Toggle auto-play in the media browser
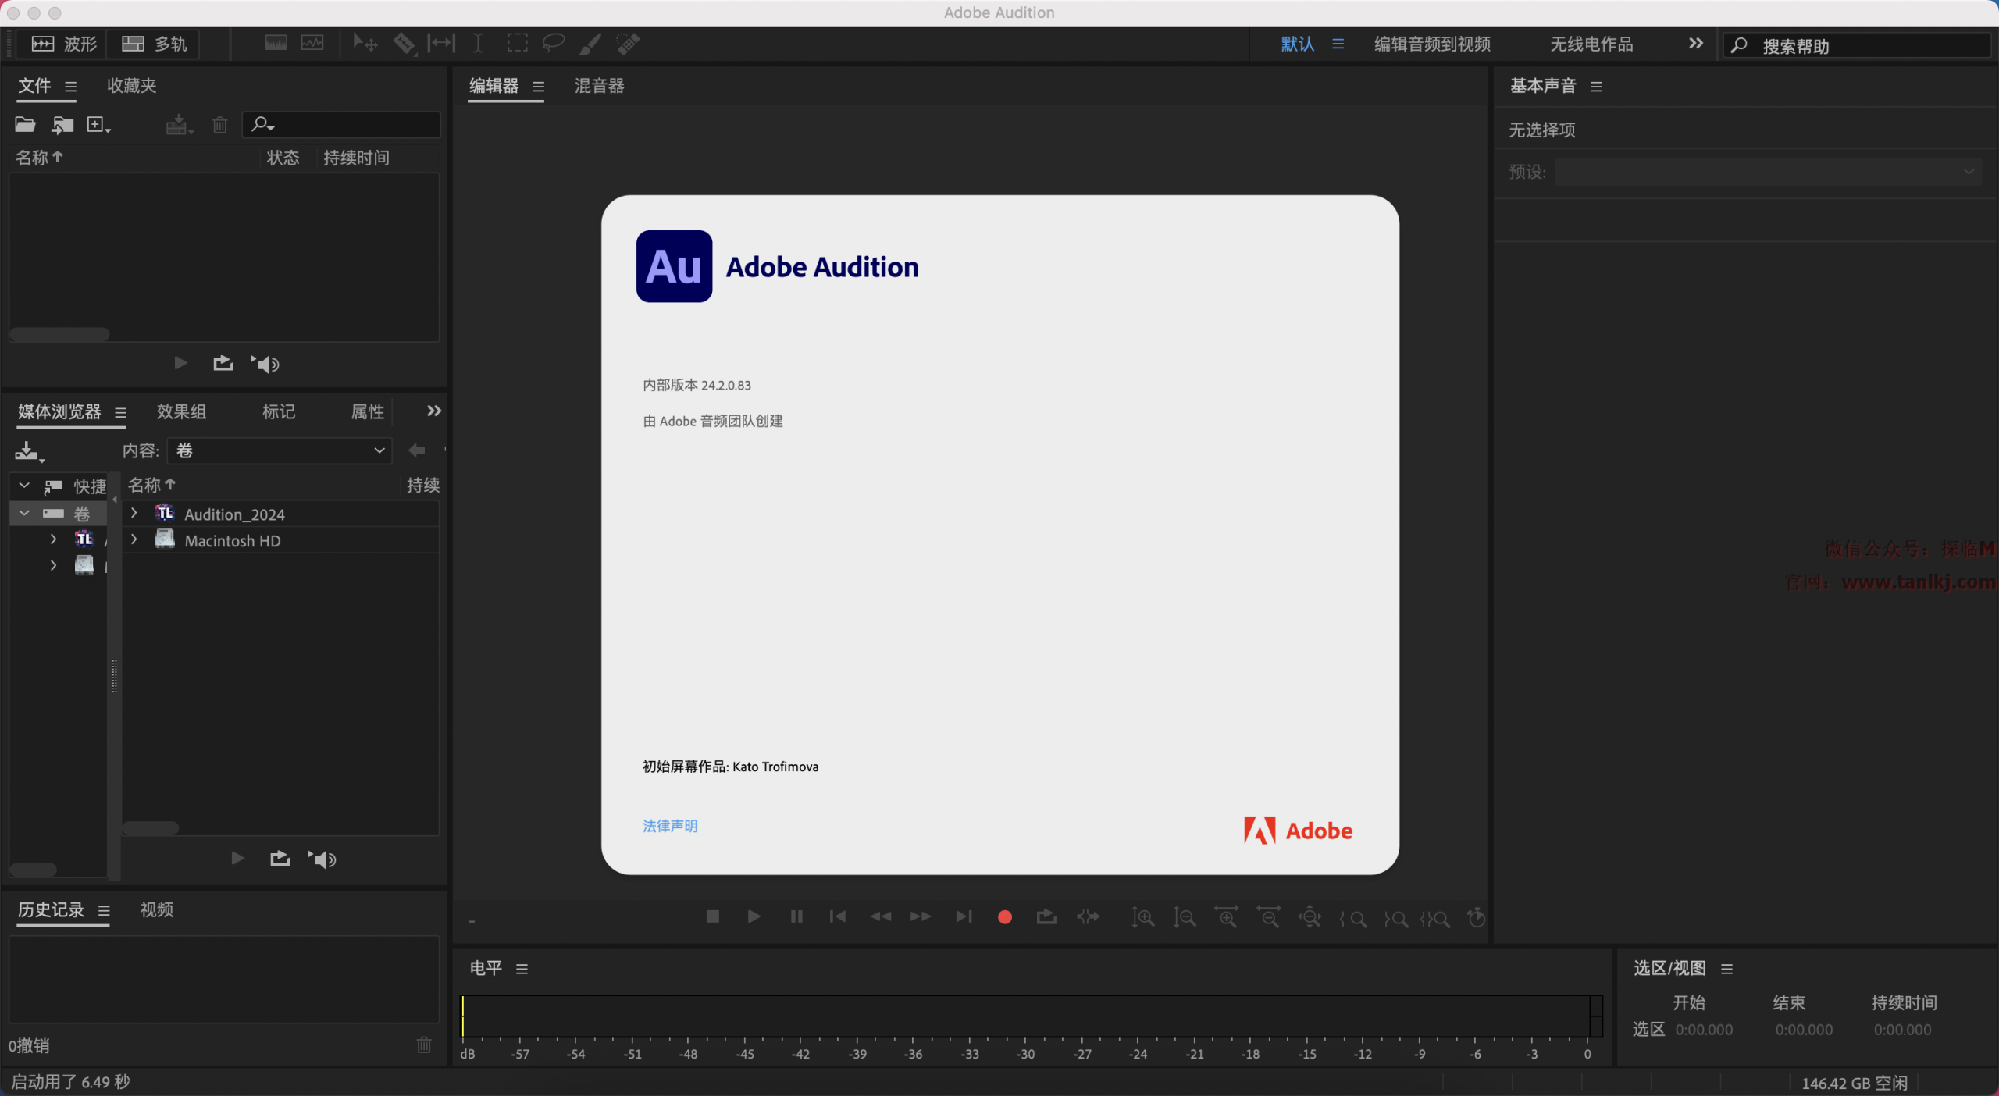This screenshot has height=1096, width=1999. coord(322,859)
